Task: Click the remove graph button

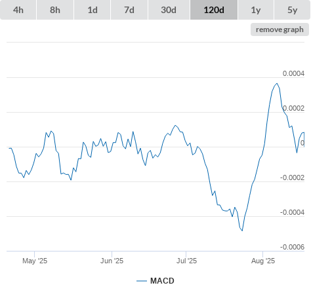Action: (x=280, y=29)
